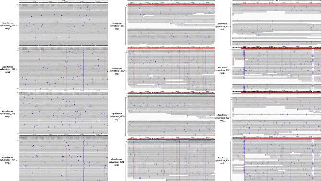Select the B02 seg3 read alignment panel
This screenshot has width=321, height=181.
click(171, 70)
